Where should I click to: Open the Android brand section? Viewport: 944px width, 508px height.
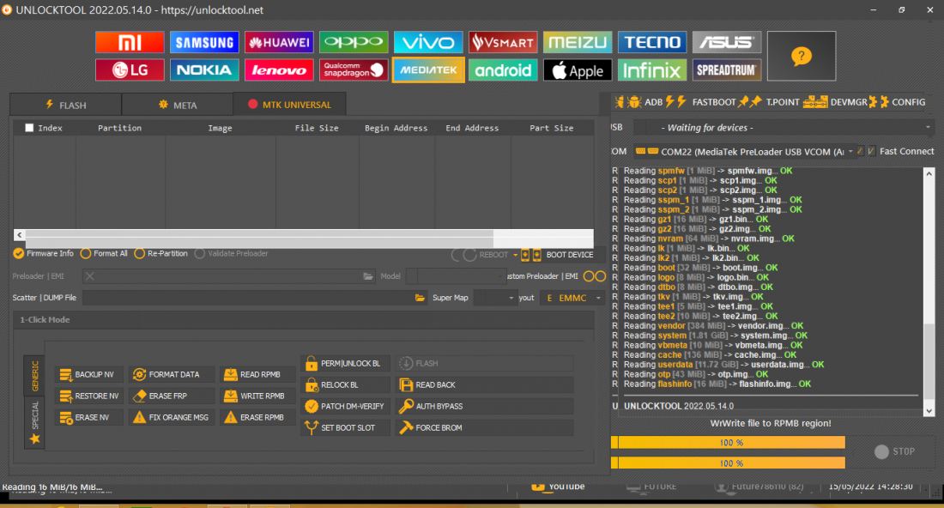[x=503, y=70]
